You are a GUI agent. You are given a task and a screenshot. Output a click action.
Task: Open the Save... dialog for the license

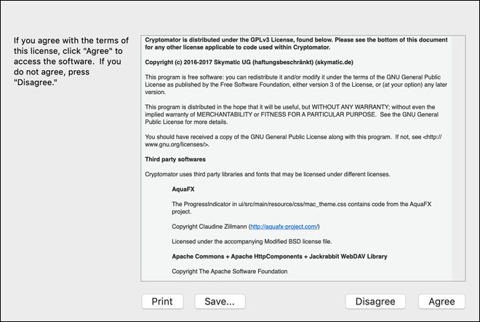[220, 302]
